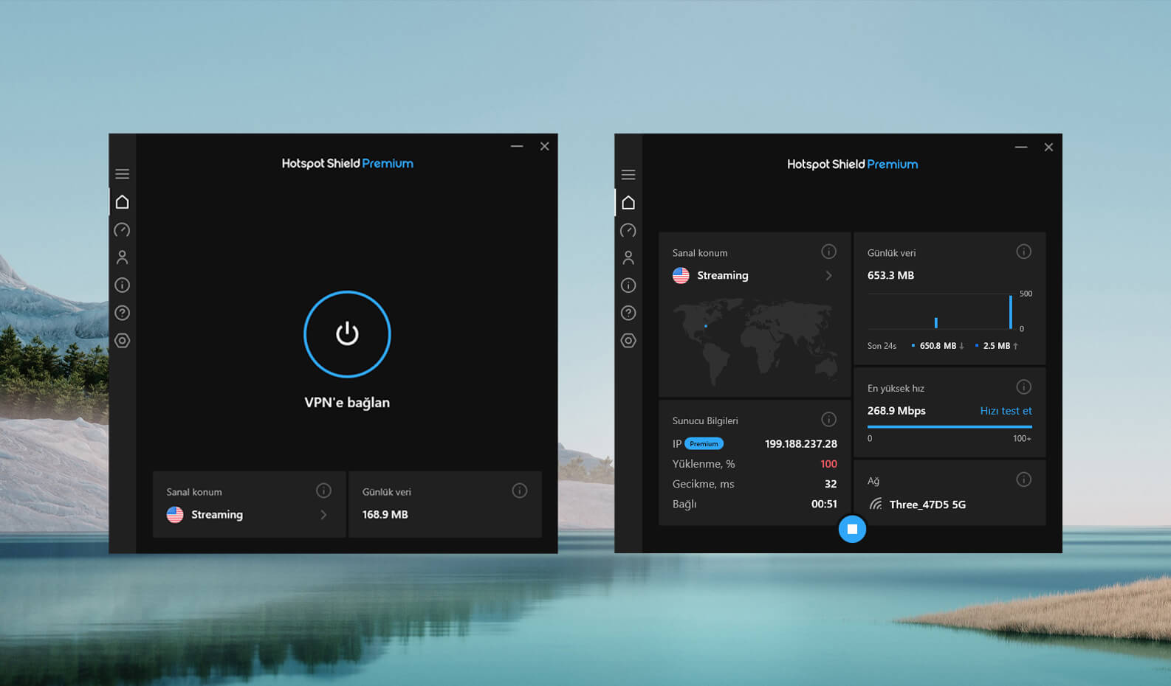The width and height of the screenshot is (1171, 686).
Task: Show info for Sunucu Bilgileri panel
Action: pyautogui.click(x=829, y=420)
